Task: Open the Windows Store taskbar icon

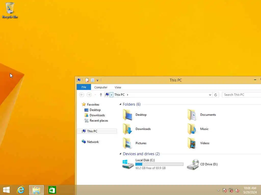Action: [x=52, y=190]
